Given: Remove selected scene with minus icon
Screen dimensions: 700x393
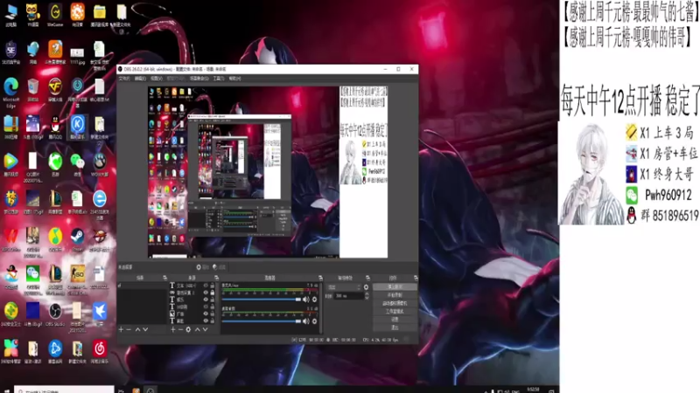Looking at the screenshot, I should 129,330.
